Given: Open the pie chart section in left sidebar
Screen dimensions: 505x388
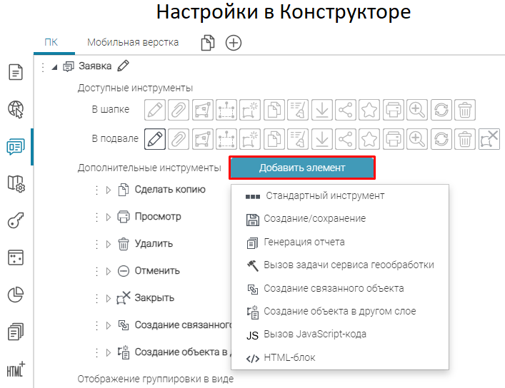Looking at the screenshot, I should [x=16, y=295].
